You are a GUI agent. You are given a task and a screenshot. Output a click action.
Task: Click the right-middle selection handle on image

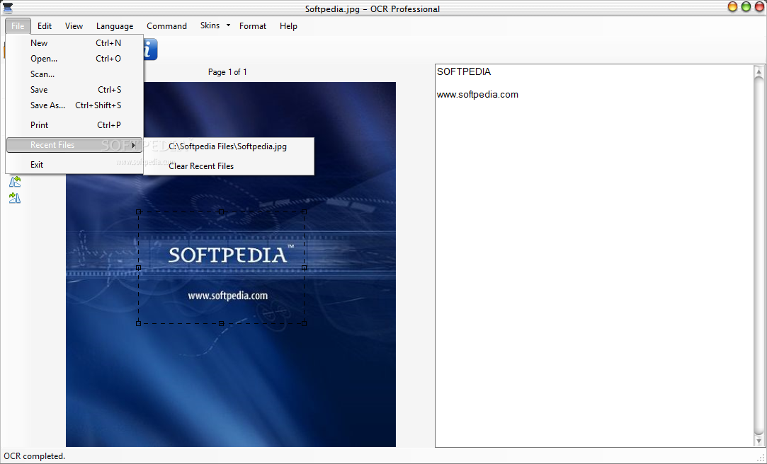pyautogui.click(x=304, y=267)
